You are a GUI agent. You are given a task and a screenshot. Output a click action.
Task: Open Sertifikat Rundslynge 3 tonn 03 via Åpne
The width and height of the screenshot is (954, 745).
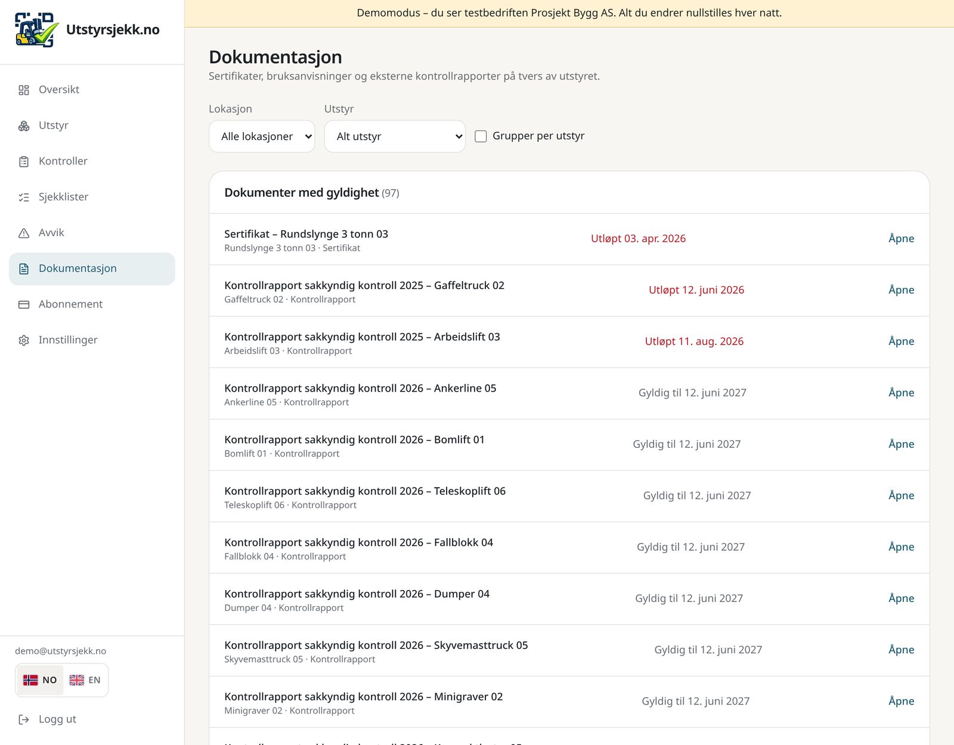[x=901, y=238]
